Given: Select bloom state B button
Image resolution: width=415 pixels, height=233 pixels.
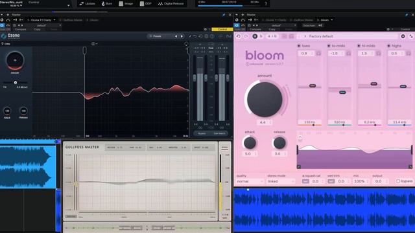Looking at the screenshot, I should (261, 36).
